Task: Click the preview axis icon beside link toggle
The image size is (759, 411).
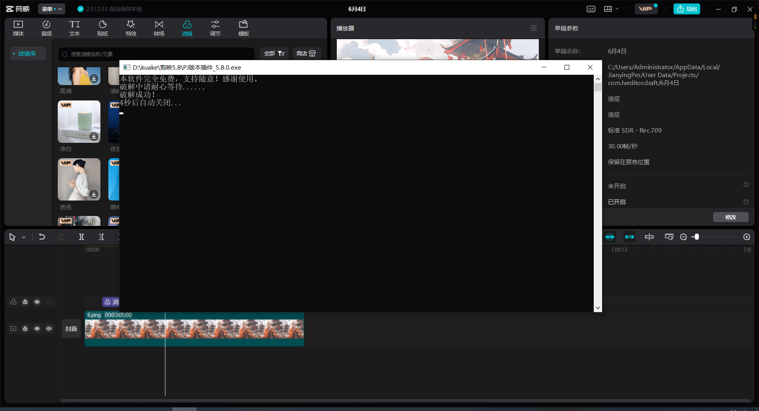Action: point(649,237)
